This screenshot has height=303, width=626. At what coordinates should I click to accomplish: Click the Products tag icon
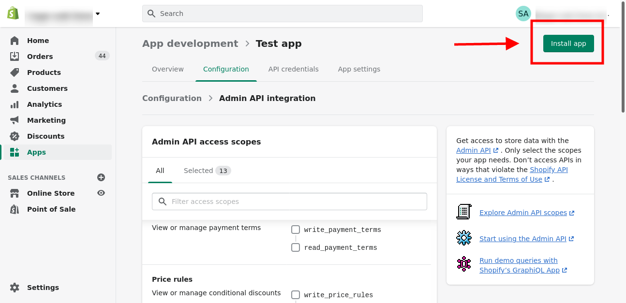click(15, 72)
